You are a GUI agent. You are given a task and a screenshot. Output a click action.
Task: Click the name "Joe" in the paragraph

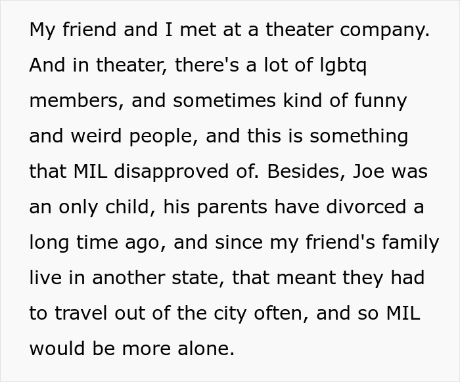click(368, 171)
